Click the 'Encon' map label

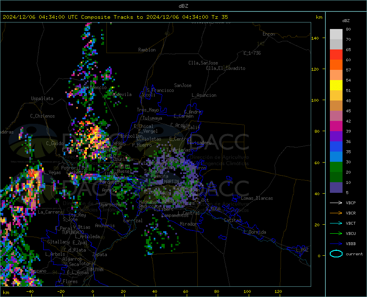pyautogui.click(x=269, y=34)
